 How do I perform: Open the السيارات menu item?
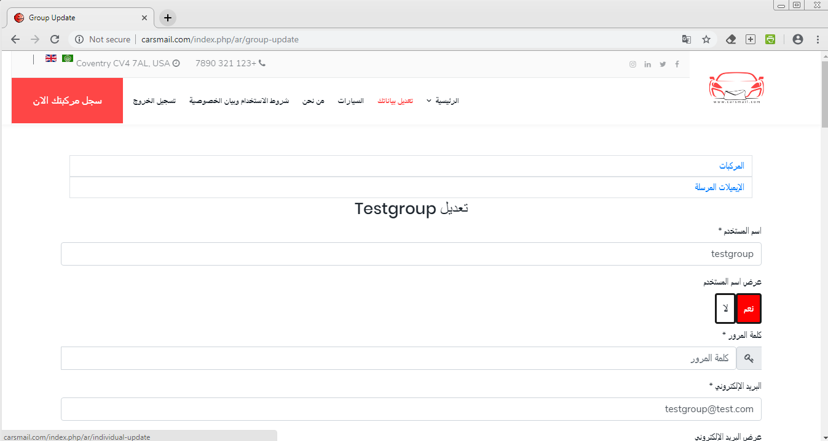pyautogui.click(x=350, y=101)
